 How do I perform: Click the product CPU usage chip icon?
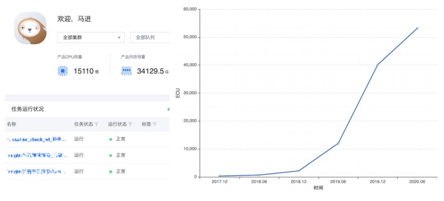62,71
